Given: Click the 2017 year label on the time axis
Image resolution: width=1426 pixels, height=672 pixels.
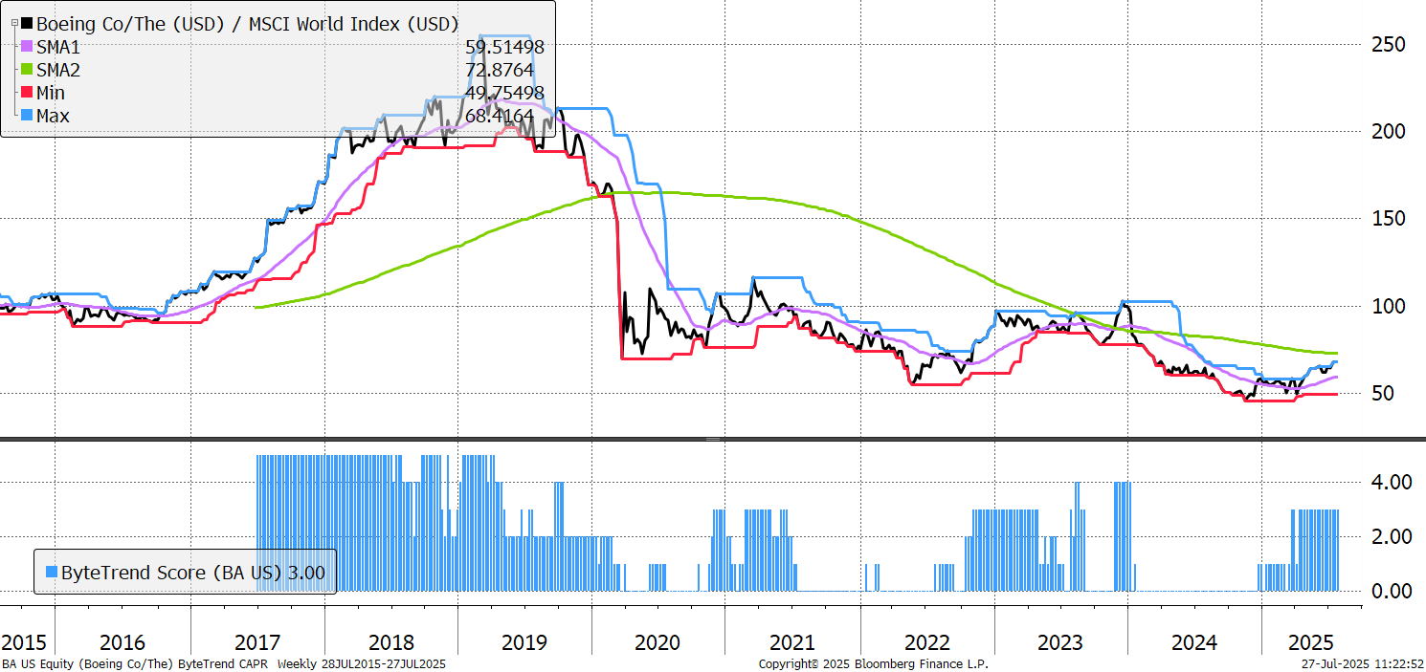Looking at the screenshot, I should click(256, 642).
